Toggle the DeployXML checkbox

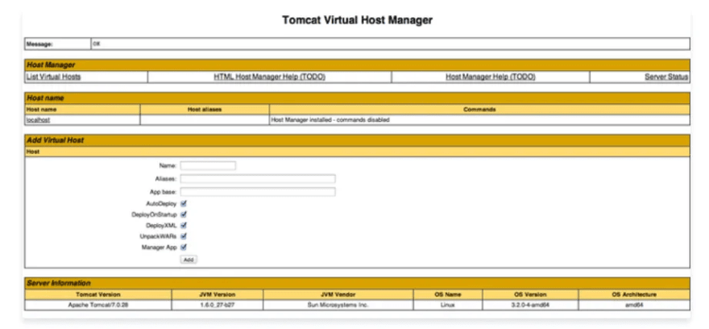coord(184,225)
